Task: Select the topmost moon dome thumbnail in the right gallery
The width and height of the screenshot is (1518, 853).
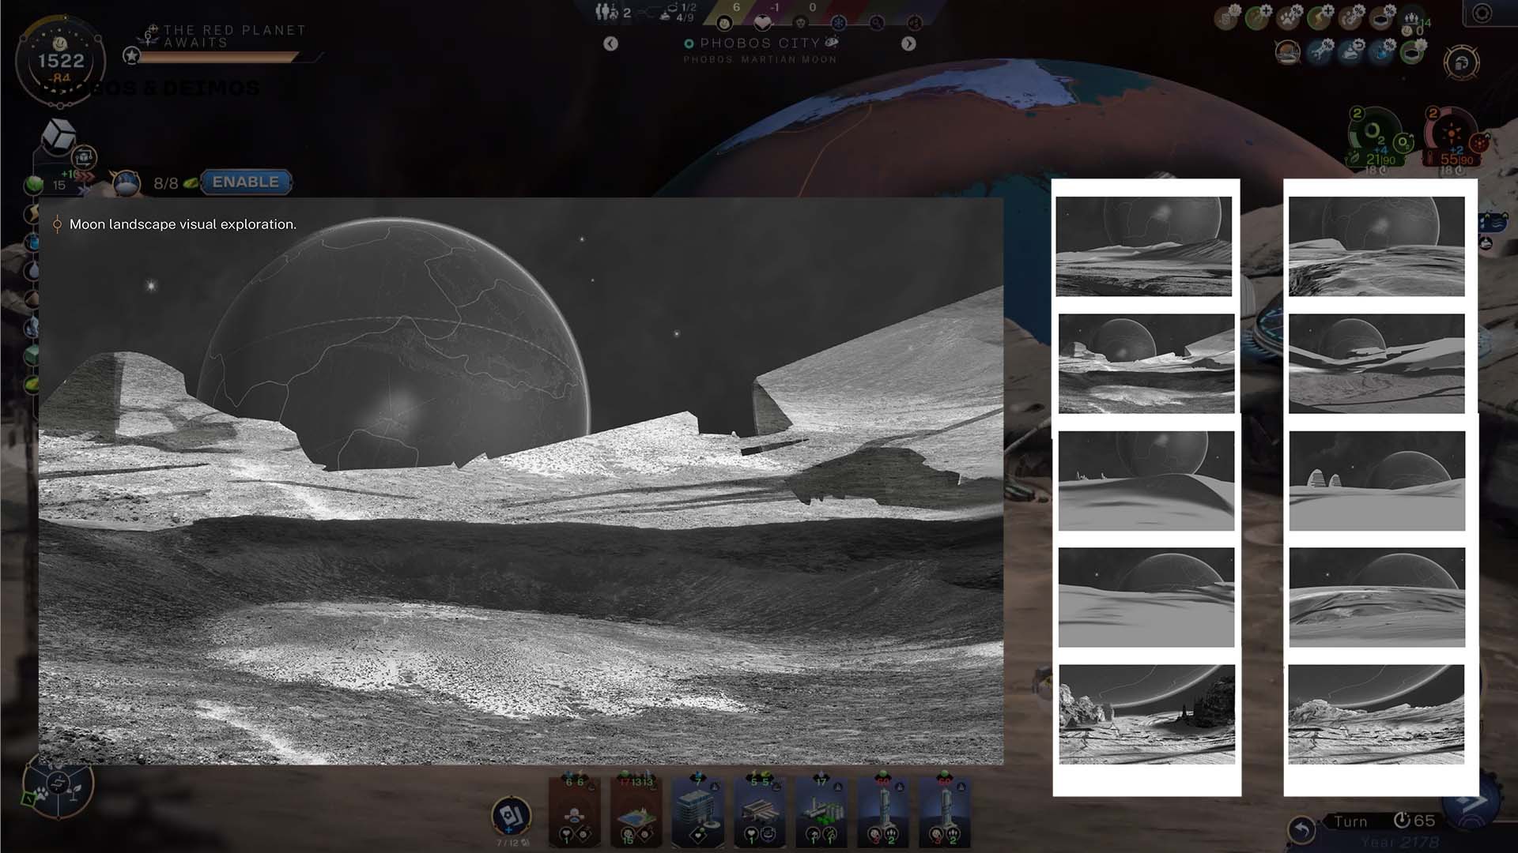Action: (1144, 247)
